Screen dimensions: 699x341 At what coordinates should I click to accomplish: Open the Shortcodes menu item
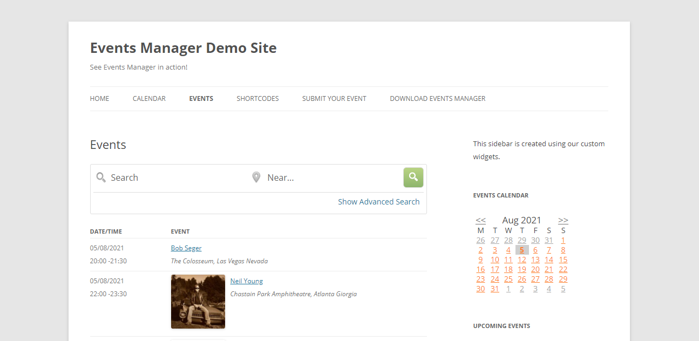(257, 99)
